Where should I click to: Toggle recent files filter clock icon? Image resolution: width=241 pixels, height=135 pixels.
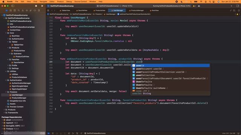pyautogui.click(x=41, y=133)
